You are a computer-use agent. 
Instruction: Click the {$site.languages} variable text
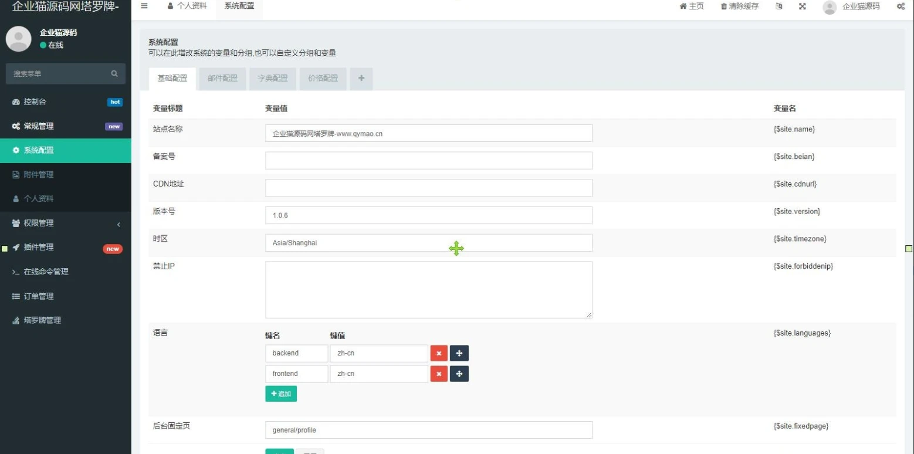pos(802,333)
